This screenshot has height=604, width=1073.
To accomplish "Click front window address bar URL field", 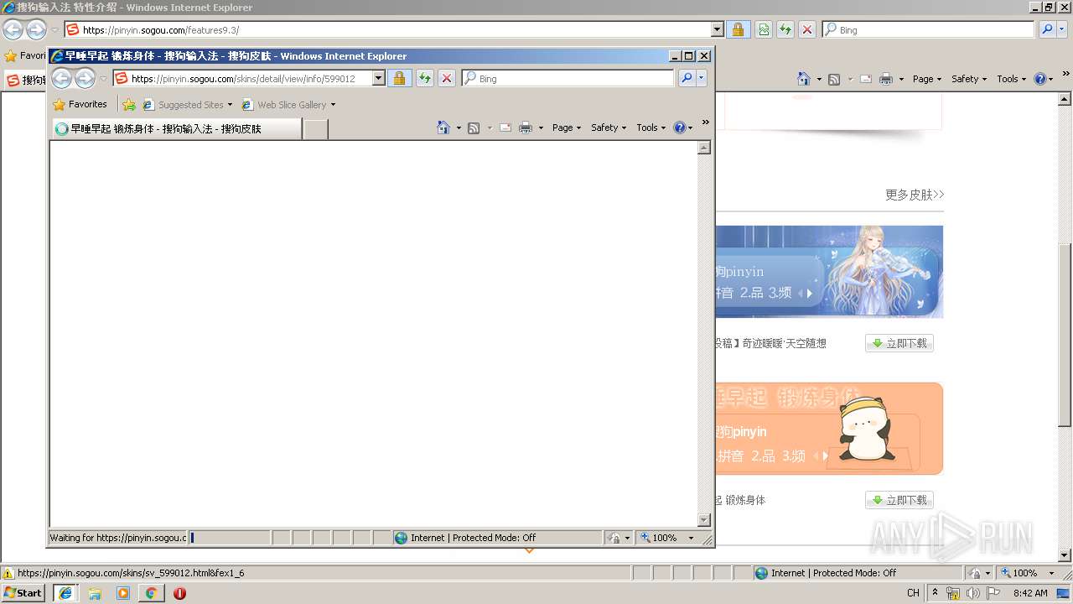I will [x=250, y=78].
